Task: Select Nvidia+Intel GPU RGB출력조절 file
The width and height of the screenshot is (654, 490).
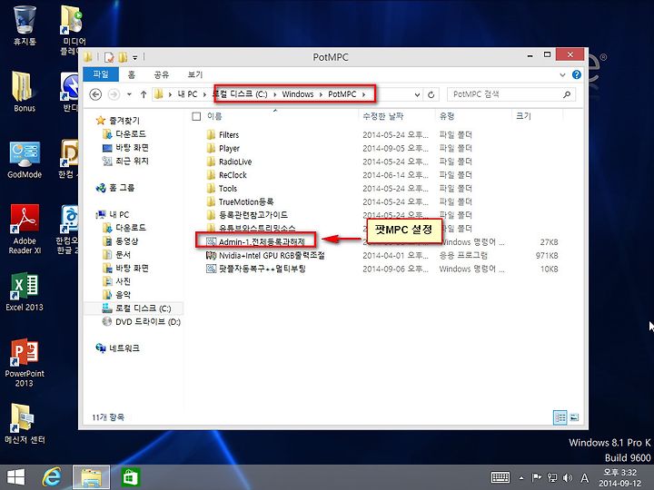Action: [x=266, y=255]
